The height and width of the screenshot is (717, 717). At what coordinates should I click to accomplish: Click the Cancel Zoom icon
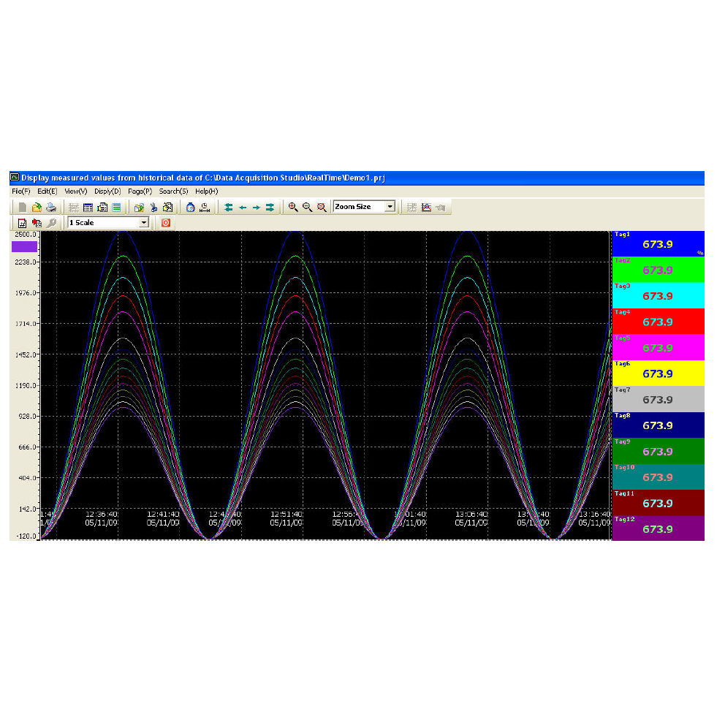click(322, 207)
